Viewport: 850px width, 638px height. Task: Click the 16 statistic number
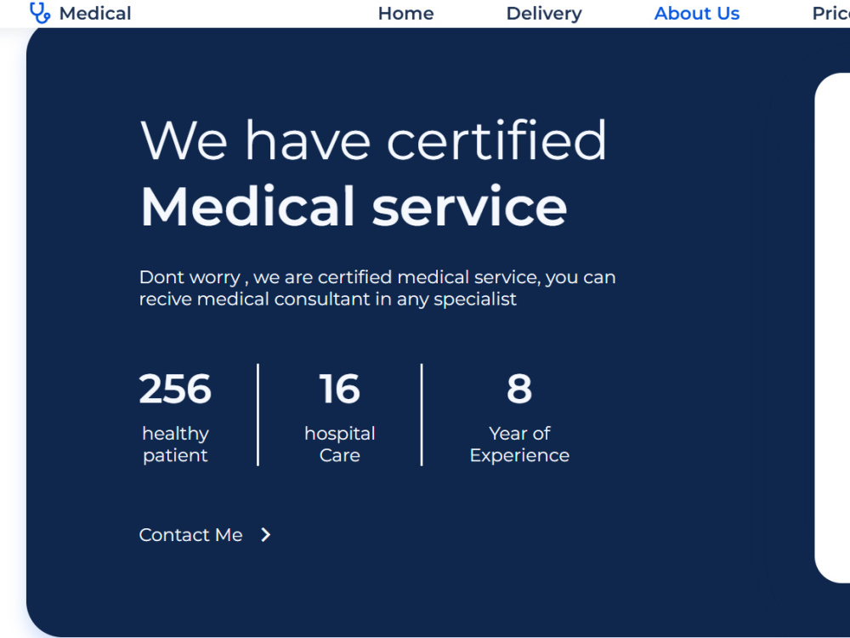339,389
